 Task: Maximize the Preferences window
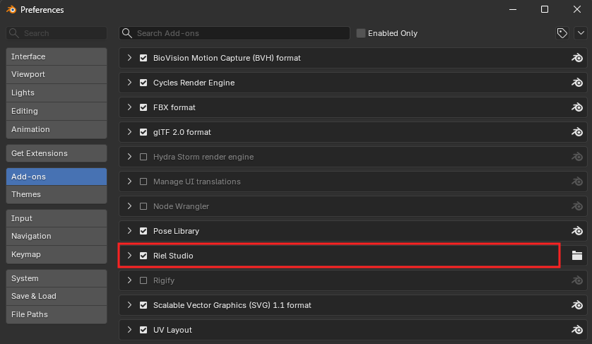(545, 9)
